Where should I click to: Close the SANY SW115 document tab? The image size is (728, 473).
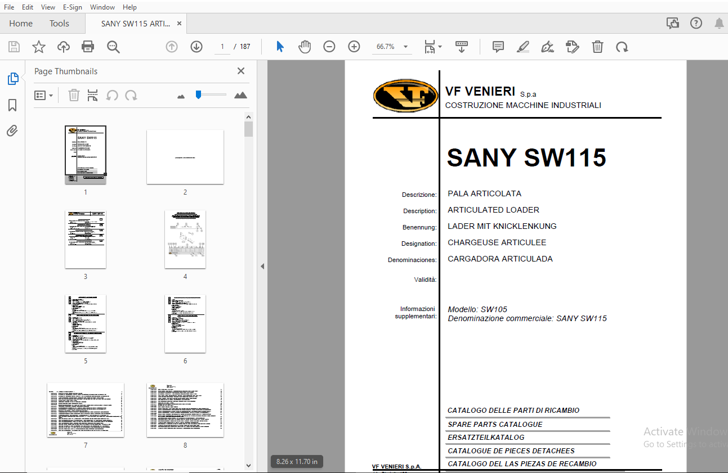(x=179, y=24)
